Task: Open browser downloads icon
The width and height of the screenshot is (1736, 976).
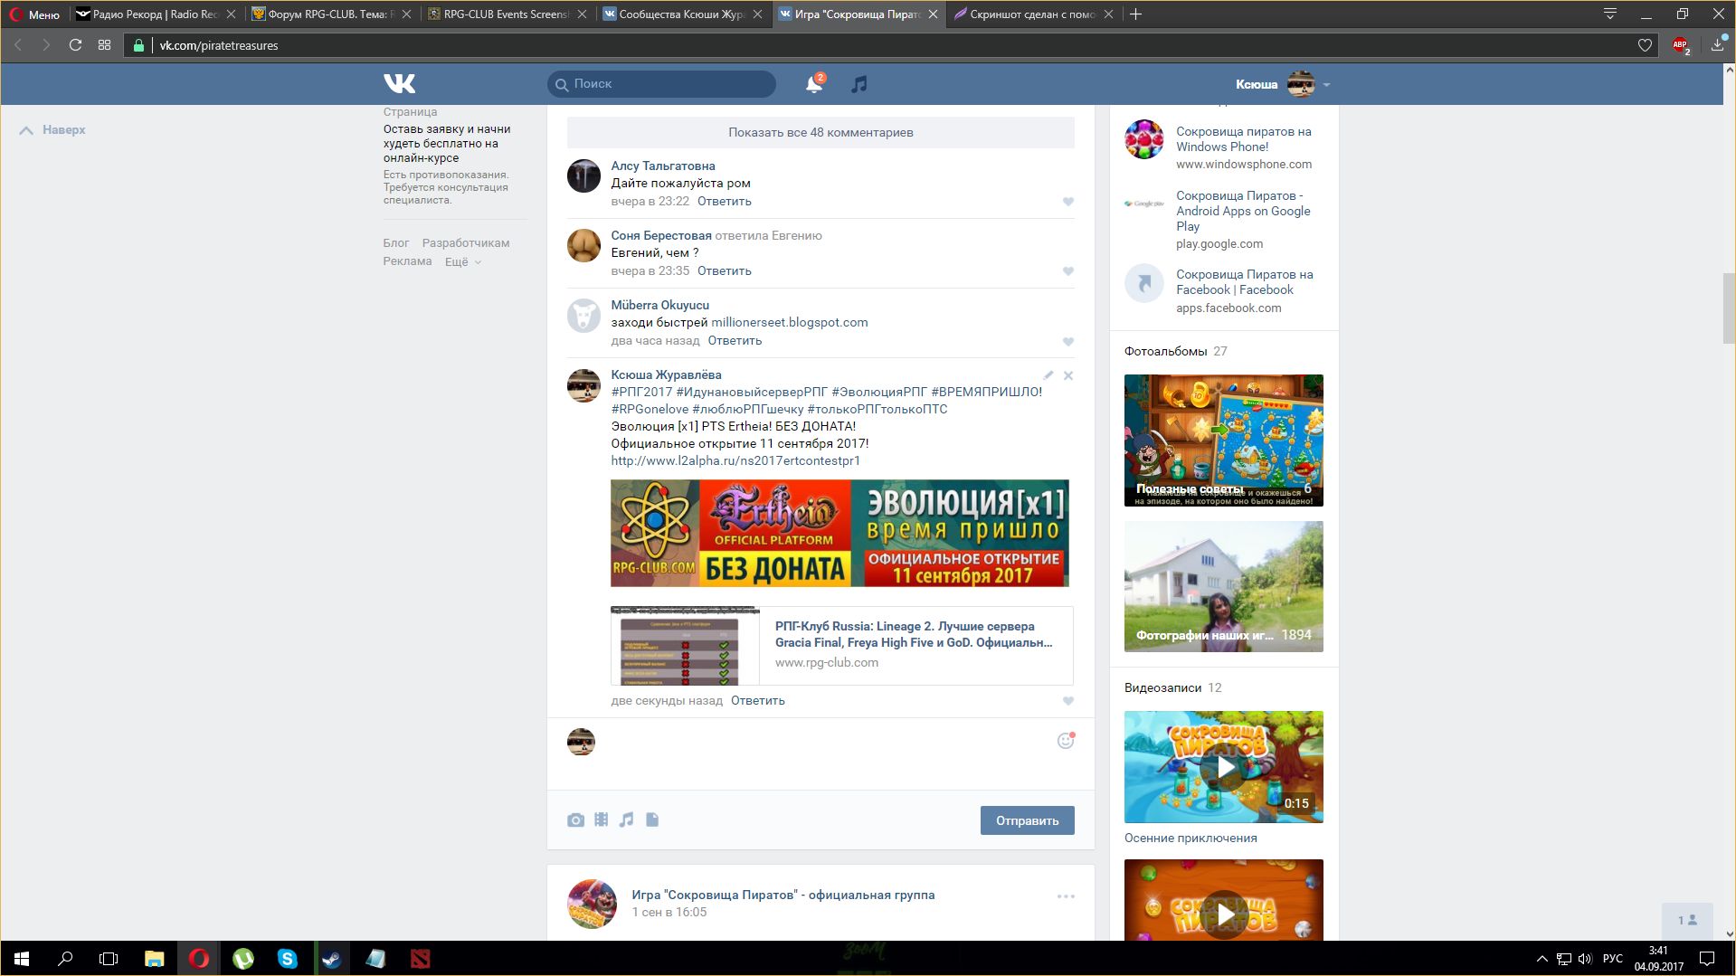Action: (x=1717, y=45)
